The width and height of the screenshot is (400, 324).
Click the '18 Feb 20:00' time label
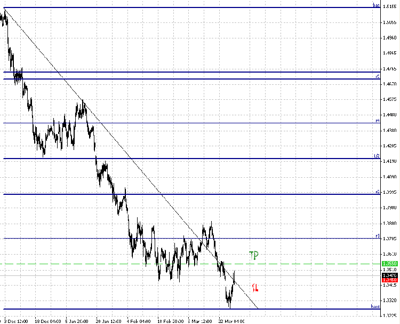(171, 321)
